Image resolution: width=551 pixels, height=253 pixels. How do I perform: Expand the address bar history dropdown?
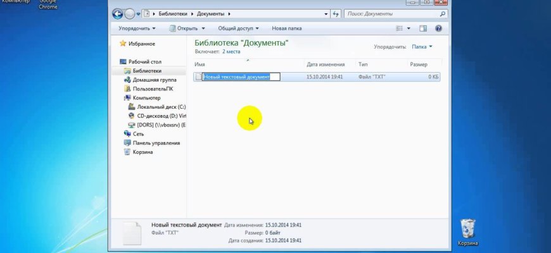[325, 13]
